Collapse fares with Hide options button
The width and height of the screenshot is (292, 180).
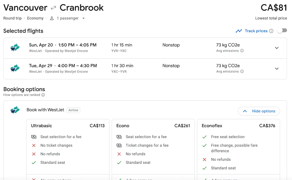pos(259,111)
